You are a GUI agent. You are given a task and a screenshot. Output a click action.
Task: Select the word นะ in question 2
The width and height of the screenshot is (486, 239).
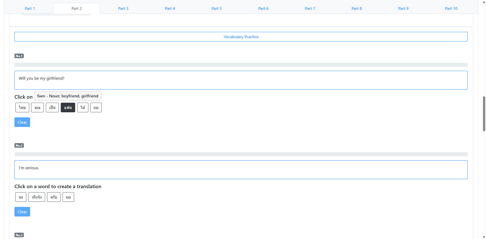point(21,197)
